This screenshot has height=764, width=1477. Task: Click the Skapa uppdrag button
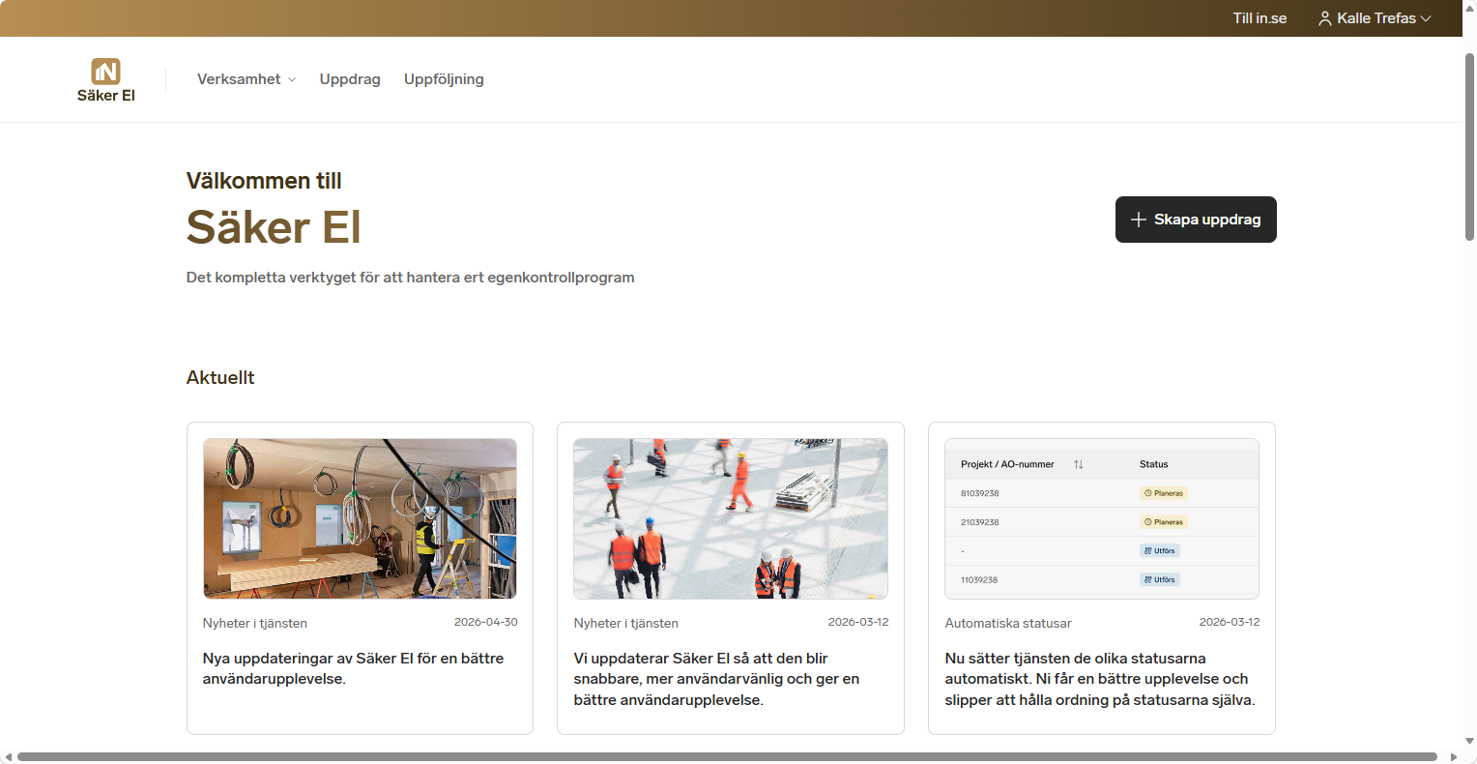(1196, 220)
